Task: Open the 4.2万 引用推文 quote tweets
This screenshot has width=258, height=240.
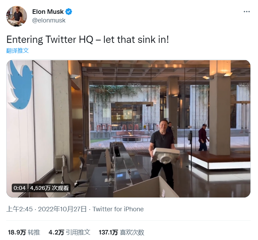Action: pos(70,232)
